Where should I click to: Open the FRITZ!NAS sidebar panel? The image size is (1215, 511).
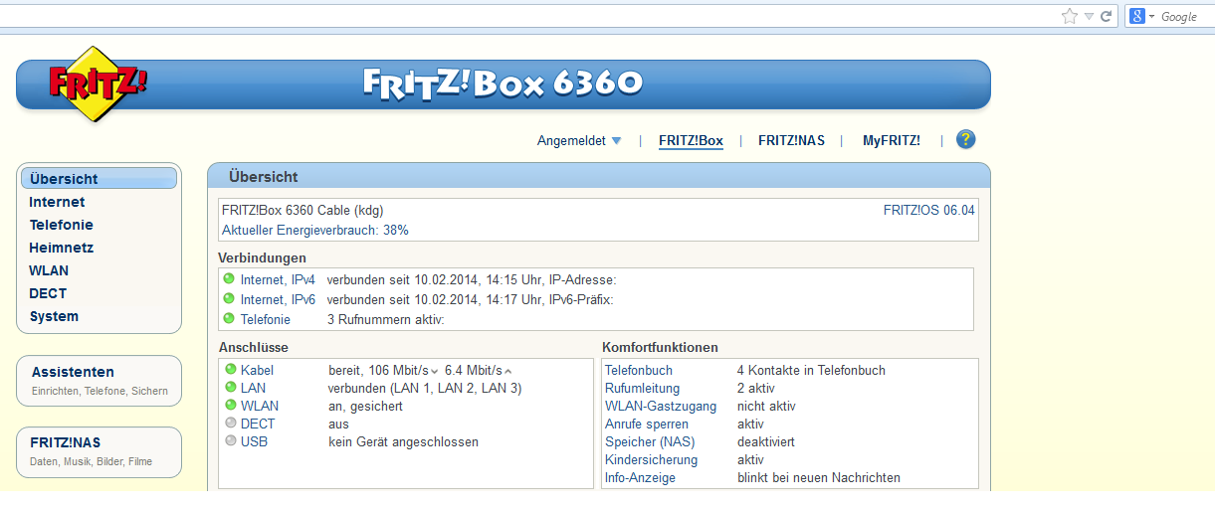(100, 452)
